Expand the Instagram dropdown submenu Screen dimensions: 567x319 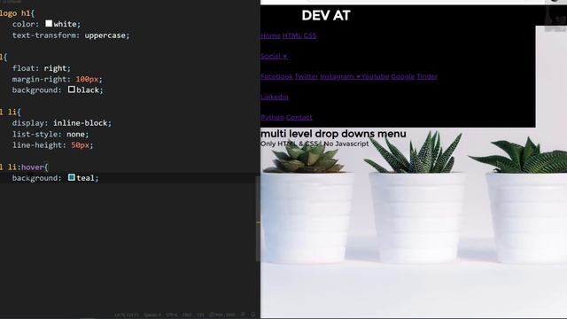(x=340, y=76)
